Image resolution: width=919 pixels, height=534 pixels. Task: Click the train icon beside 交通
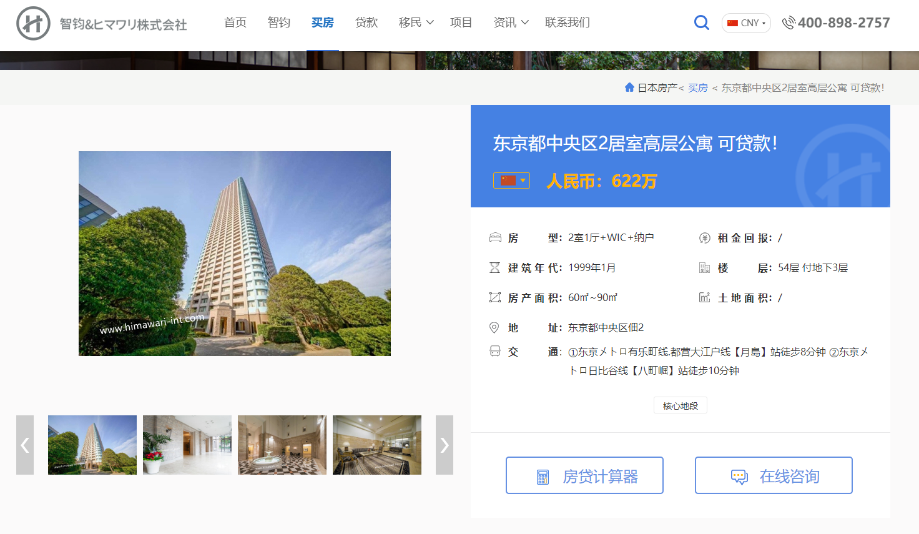click(x=494, y=352)
